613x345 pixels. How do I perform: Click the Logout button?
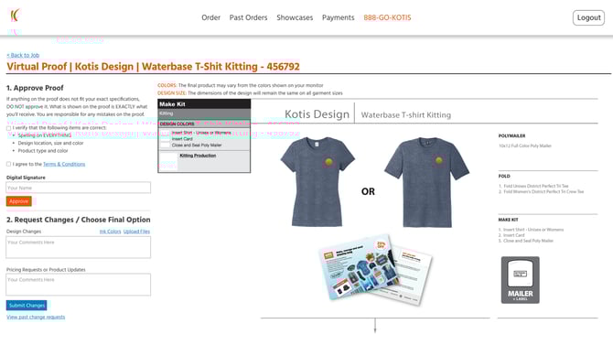(x=589, y=17)
